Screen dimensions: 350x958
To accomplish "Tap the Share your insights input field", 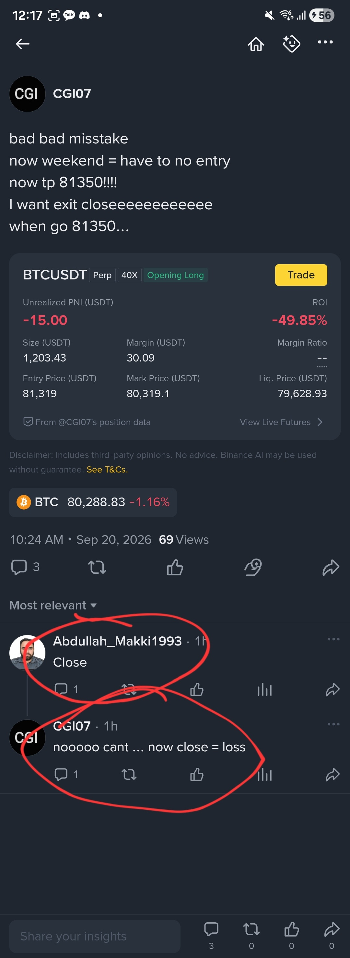I will [95, 936].
